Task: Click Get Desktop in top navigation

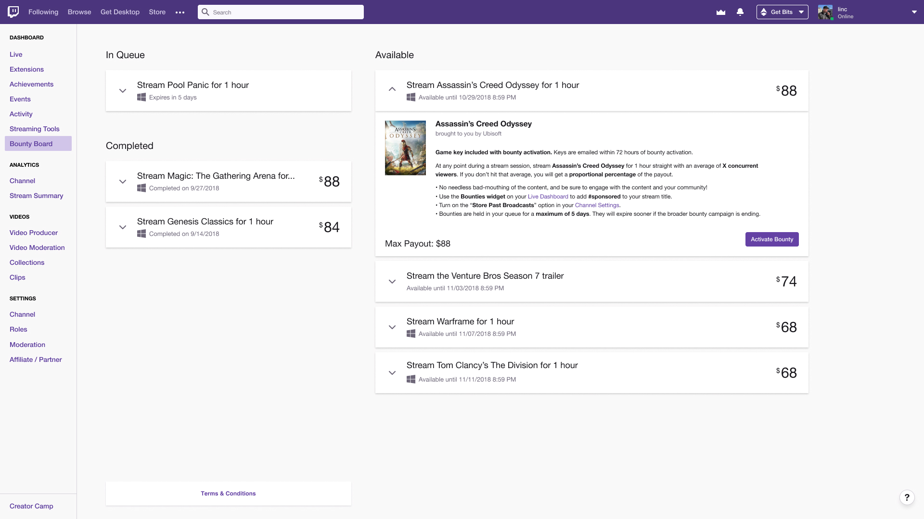Action: pyautogui.click(x=120, y=12)
